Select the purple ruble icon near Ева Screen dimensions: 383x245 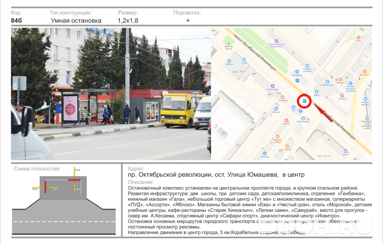[x=300, y=111]
